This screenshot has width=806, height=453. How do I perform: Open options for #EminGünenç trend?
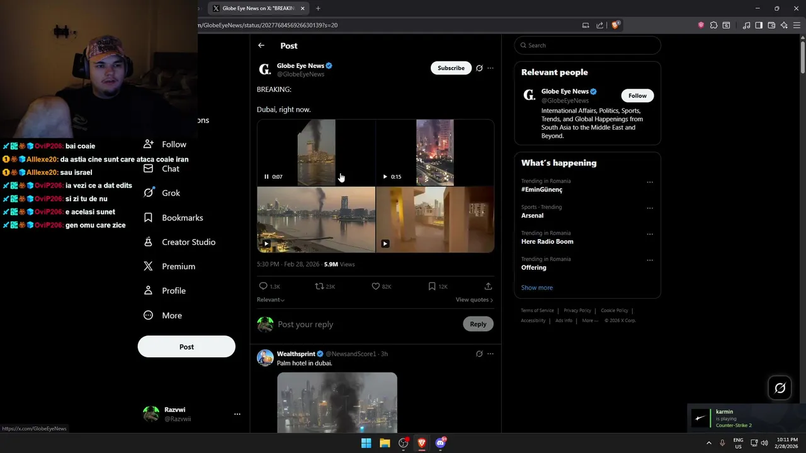point(650,182)
